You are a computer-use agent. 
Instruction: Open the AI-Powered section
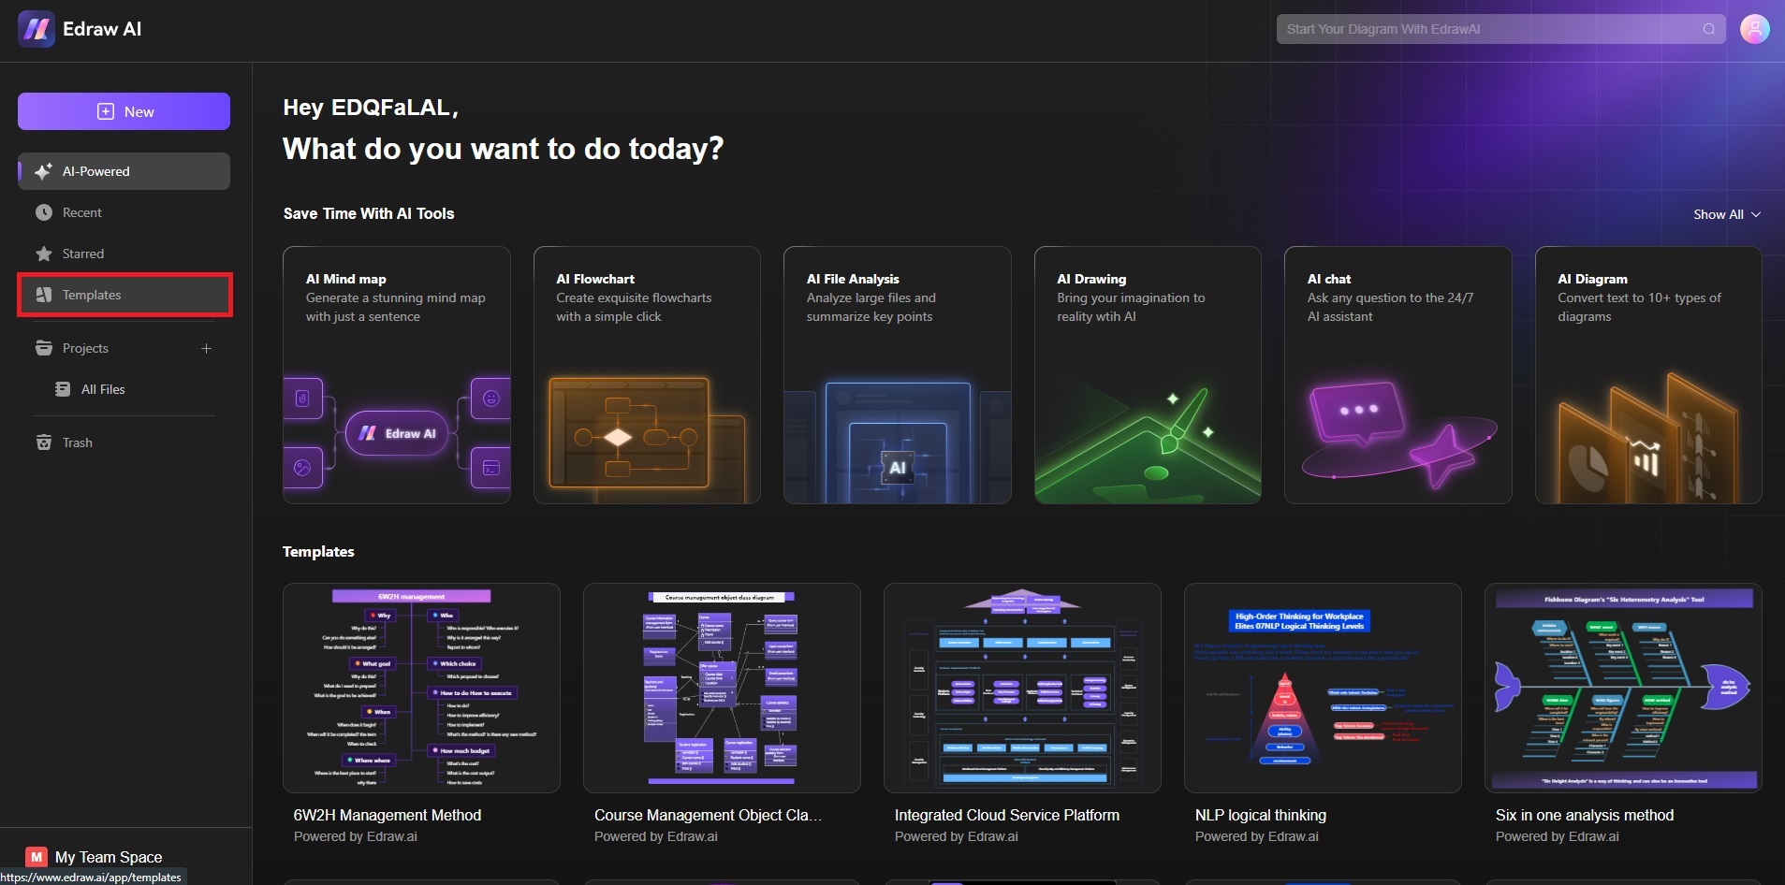pyautogui.click(x=124, y=171)
